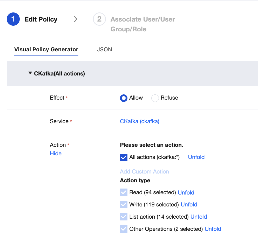Unfold the Other Operations list
Viewport: 258px width, 236px height.
click(213, 229)
